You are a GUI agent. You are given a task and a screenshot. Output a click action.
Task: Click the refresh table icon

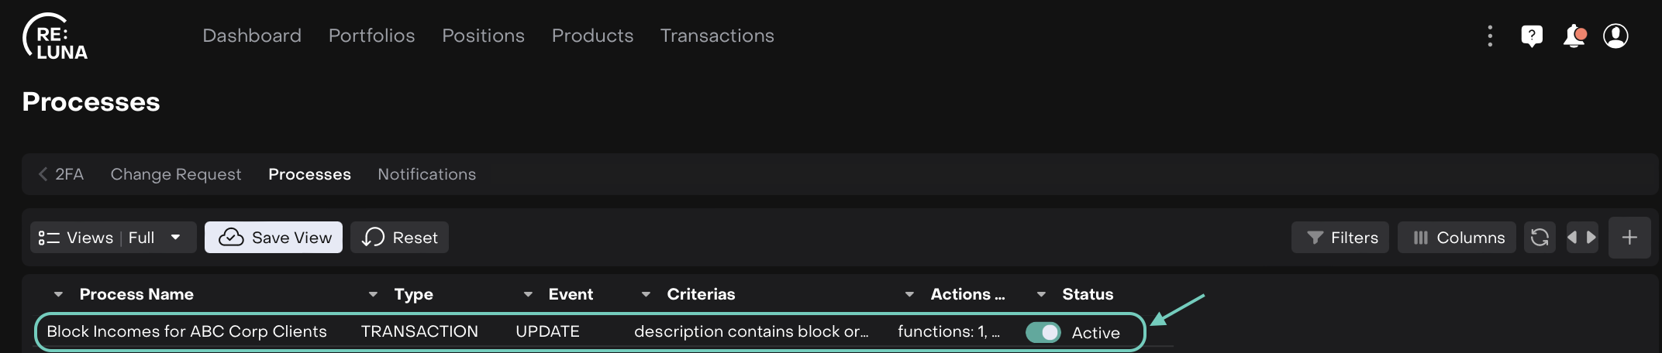pos(1540,238)
